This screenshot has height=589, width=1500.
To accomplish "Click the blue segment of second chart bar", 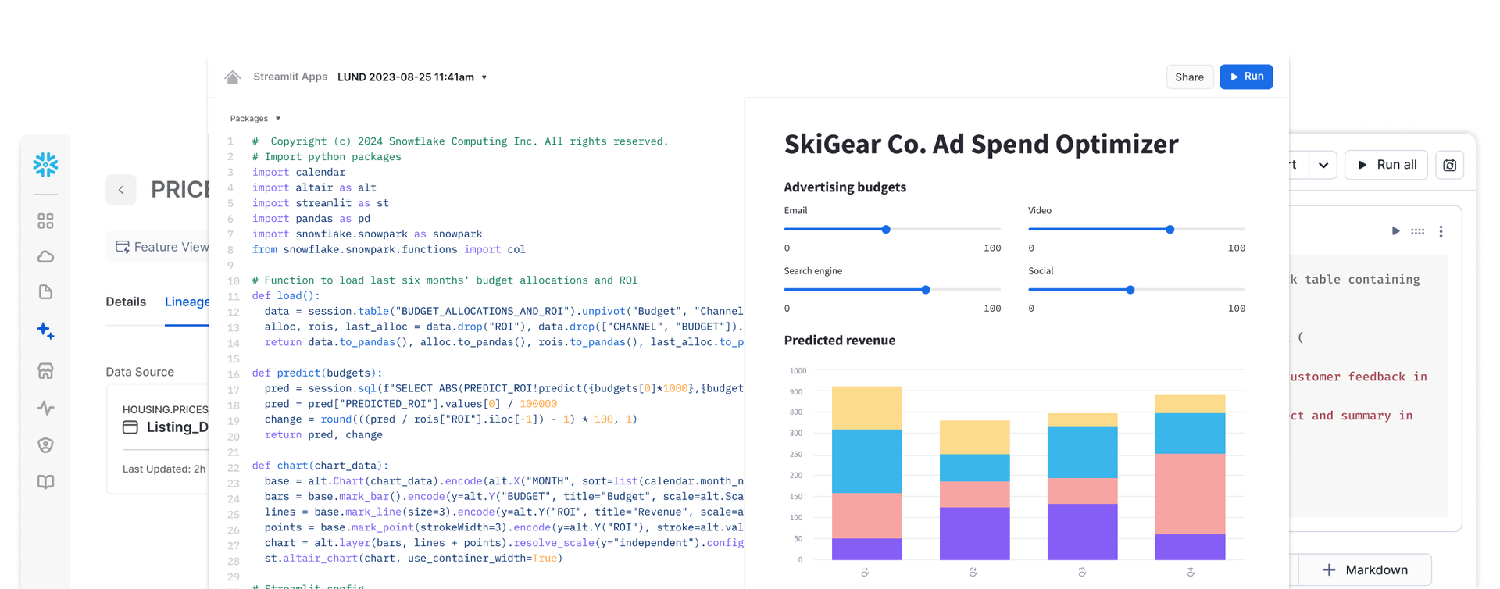I will pyautogui.click(x=974, y=468).
